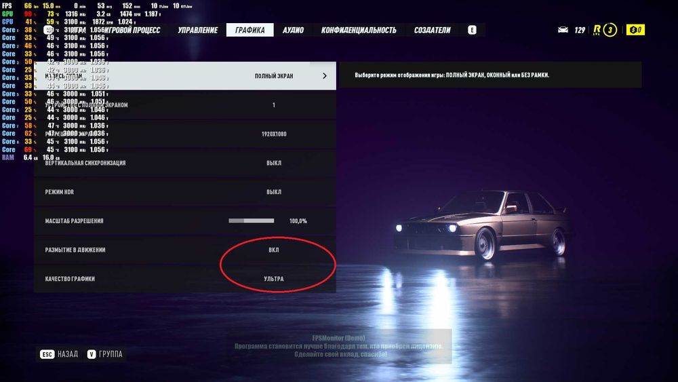Open the АУДИО tab
Viewport: 678px width, 382px height.
293,30
